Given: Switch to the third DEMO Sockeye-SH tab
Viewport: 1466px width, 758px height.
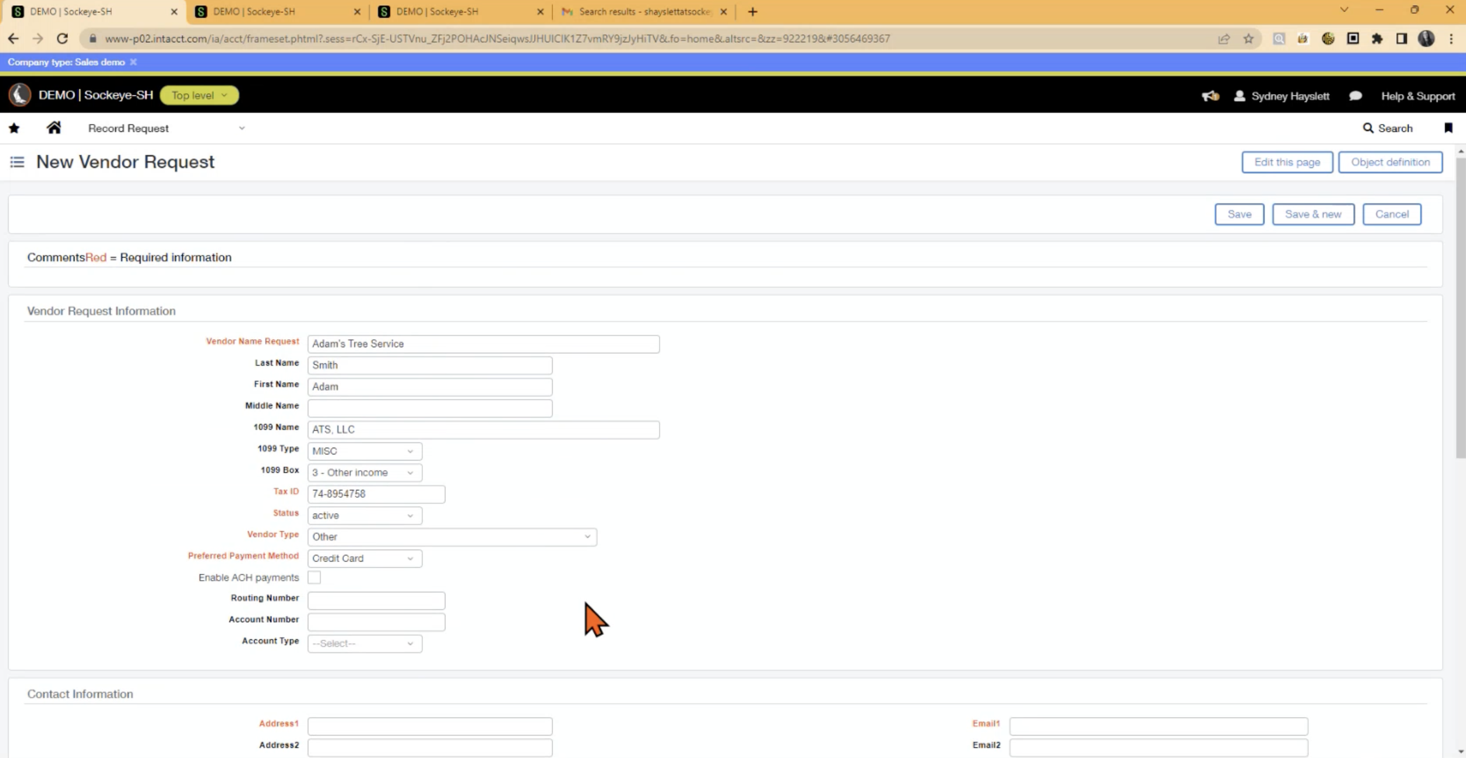Looking at the screenshot, I should [x=461, y=12].
